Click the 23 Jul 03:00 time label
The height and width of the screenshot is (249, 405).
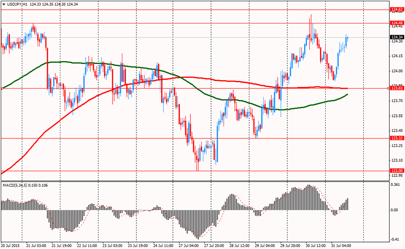click(x=112, y=246)
